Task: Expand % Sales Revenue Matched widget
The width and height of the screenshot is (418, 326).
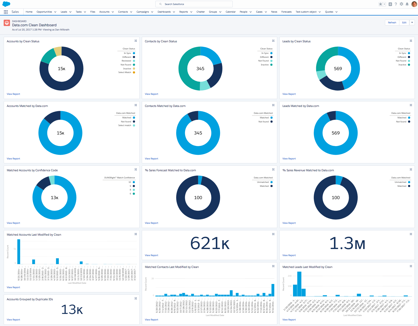Action: coord(411,169)
